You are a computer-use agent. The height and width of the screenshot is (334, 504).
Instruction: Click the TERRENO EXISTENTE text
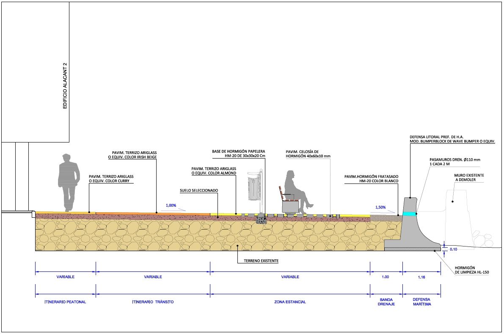point(260,261)
